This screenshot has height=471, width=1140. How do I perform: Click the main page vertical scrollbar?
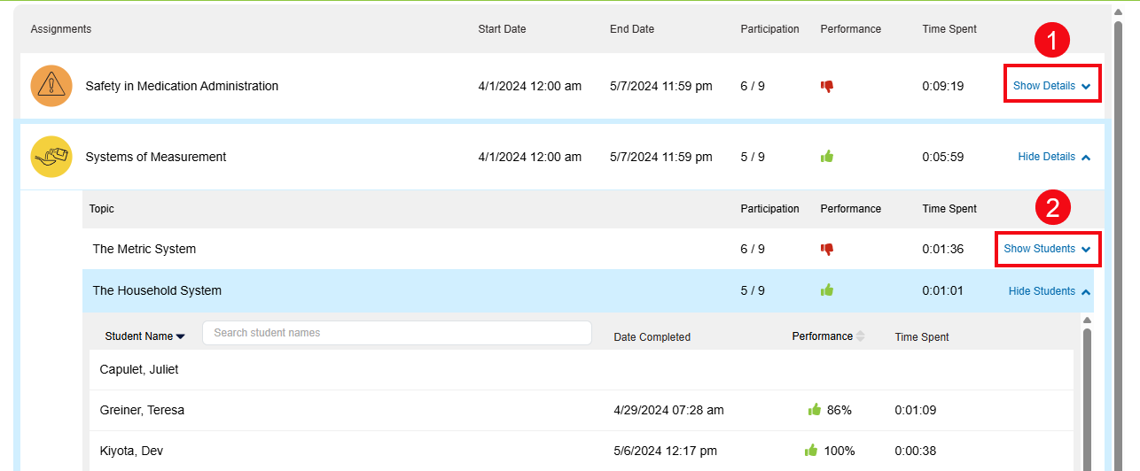click(x=1118, y=245)
